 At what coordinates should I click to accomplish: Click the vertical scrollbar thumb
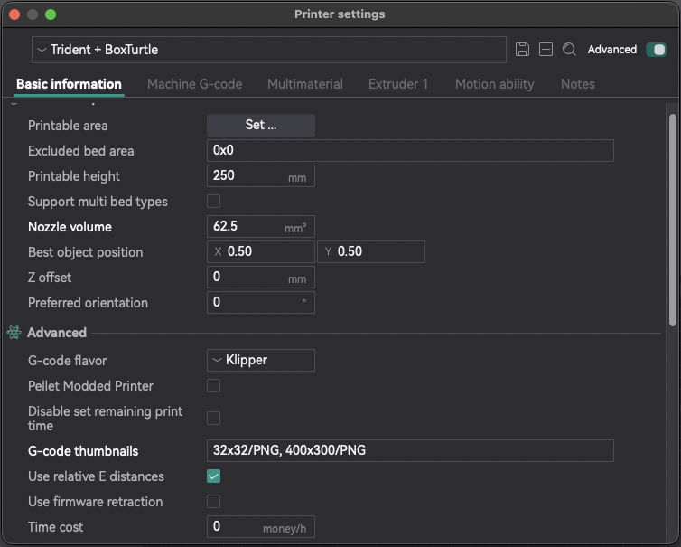tap(672, 220)
